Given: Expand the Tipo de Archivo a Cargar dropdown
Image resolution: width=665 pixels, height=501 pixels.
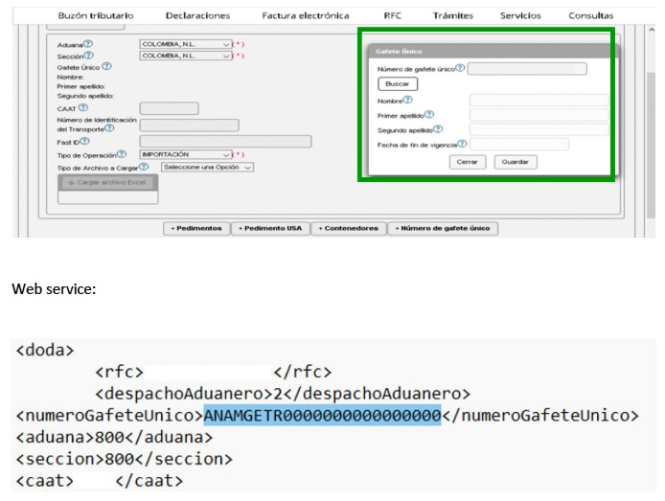Looking at the screenshot, I should coord(207,167).
